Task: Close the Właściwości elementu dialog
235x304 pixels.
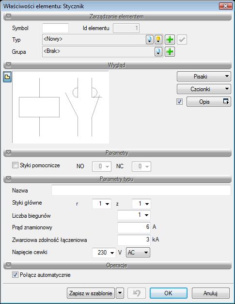Action: [225, 6]
